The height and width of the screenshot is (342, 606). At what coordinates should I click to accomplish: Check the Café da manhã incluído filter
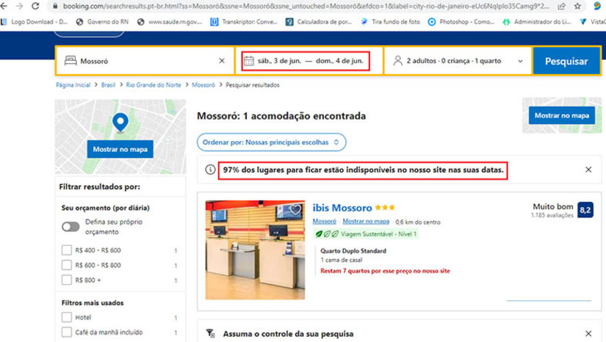66,332
